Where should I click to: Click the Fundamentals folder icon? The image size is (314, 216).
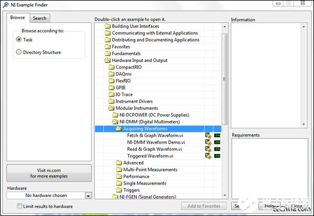pos(107,53)
